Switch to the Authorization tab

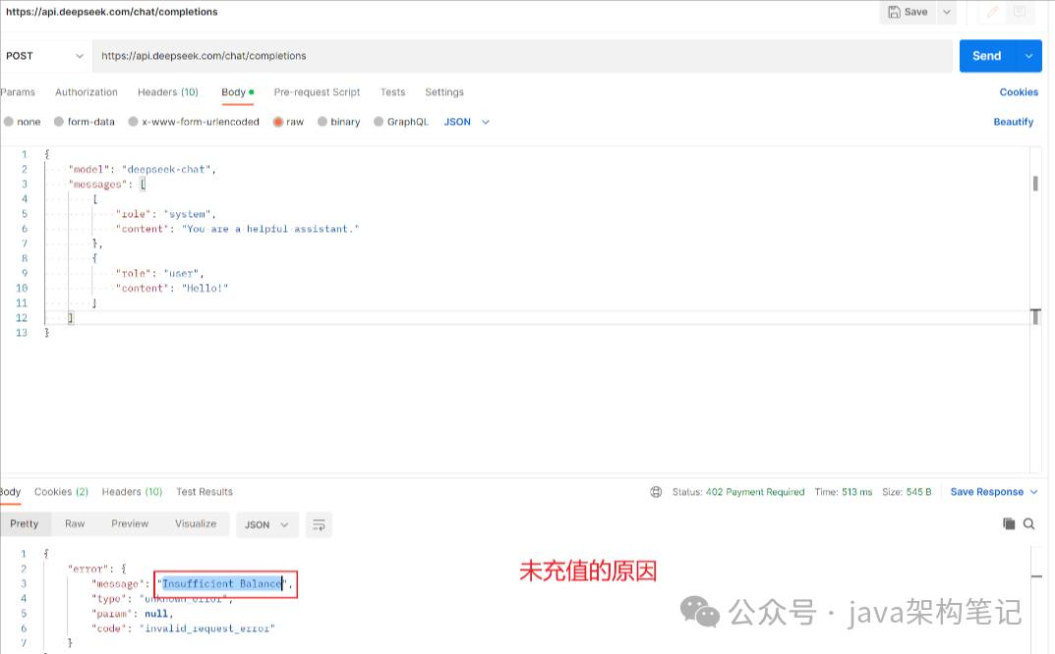87,92
